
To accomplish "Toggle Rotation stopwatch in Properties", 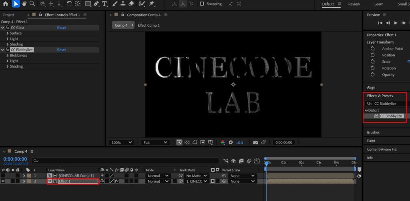I will pos(373,68).
